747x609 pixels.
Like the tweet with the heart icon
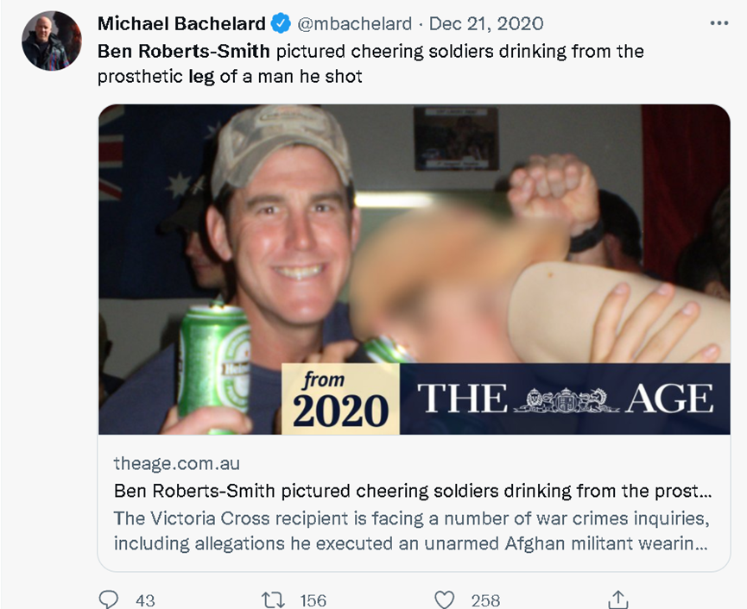(444, 600)
